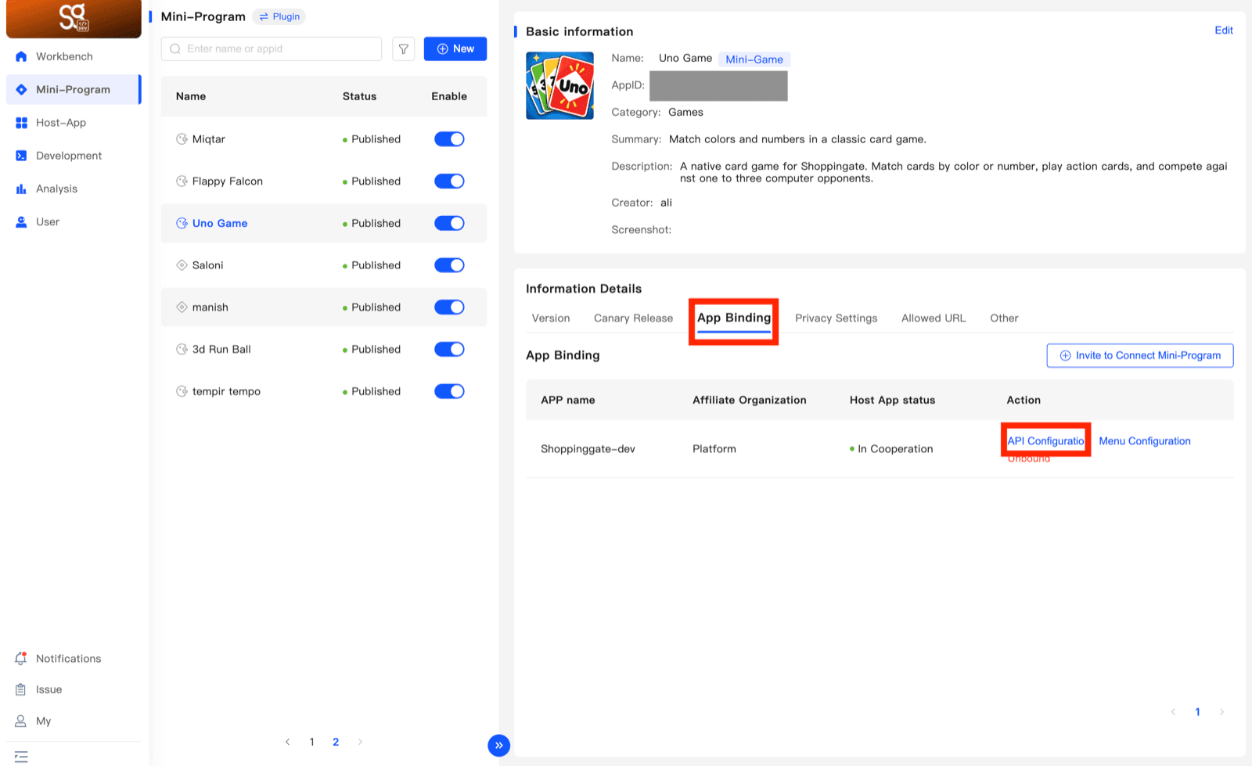This screenshot has height=766, width=1252.
Task: Open the Development menu item
Action: (74, 156)
